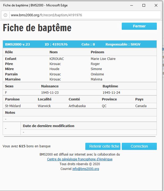Screen dimensions: 164x191
Task: Click godfather's first name Onésime
Action: click(97, 74)
